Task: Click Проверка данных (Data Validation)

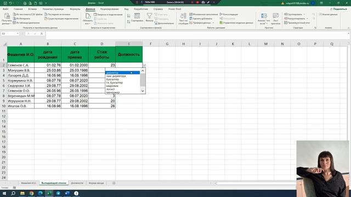Action: click(200, 23)
